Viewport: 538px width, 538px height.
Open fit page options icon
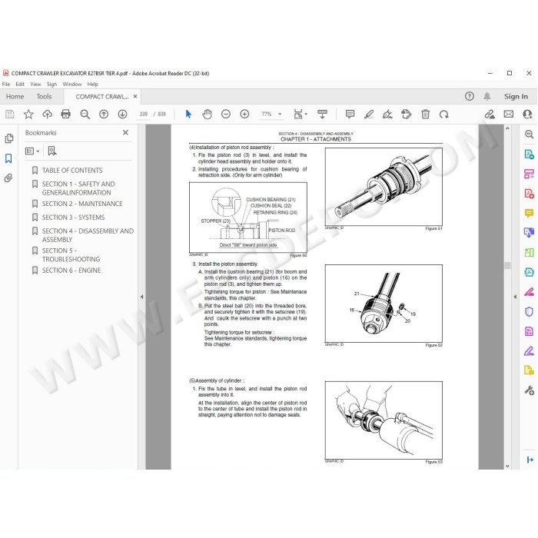(x=301, y=114)
